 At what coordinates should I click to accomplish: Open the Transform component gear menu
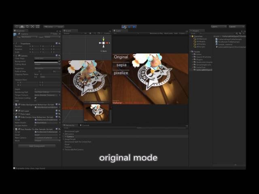pos(59,43)
